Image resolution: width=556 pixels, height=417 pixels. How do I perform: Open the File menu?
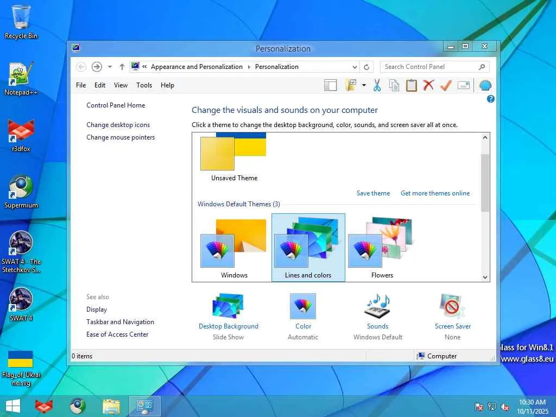pos(81,85)
